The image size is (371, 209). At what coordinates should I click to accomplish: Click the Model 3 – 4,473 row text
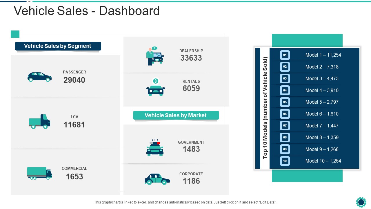[x=322, y=78]
